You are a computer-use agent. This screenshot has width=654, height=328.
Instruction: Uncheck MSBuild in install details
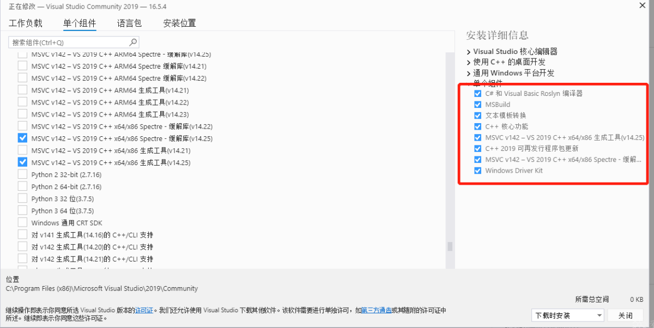point(478,105)
